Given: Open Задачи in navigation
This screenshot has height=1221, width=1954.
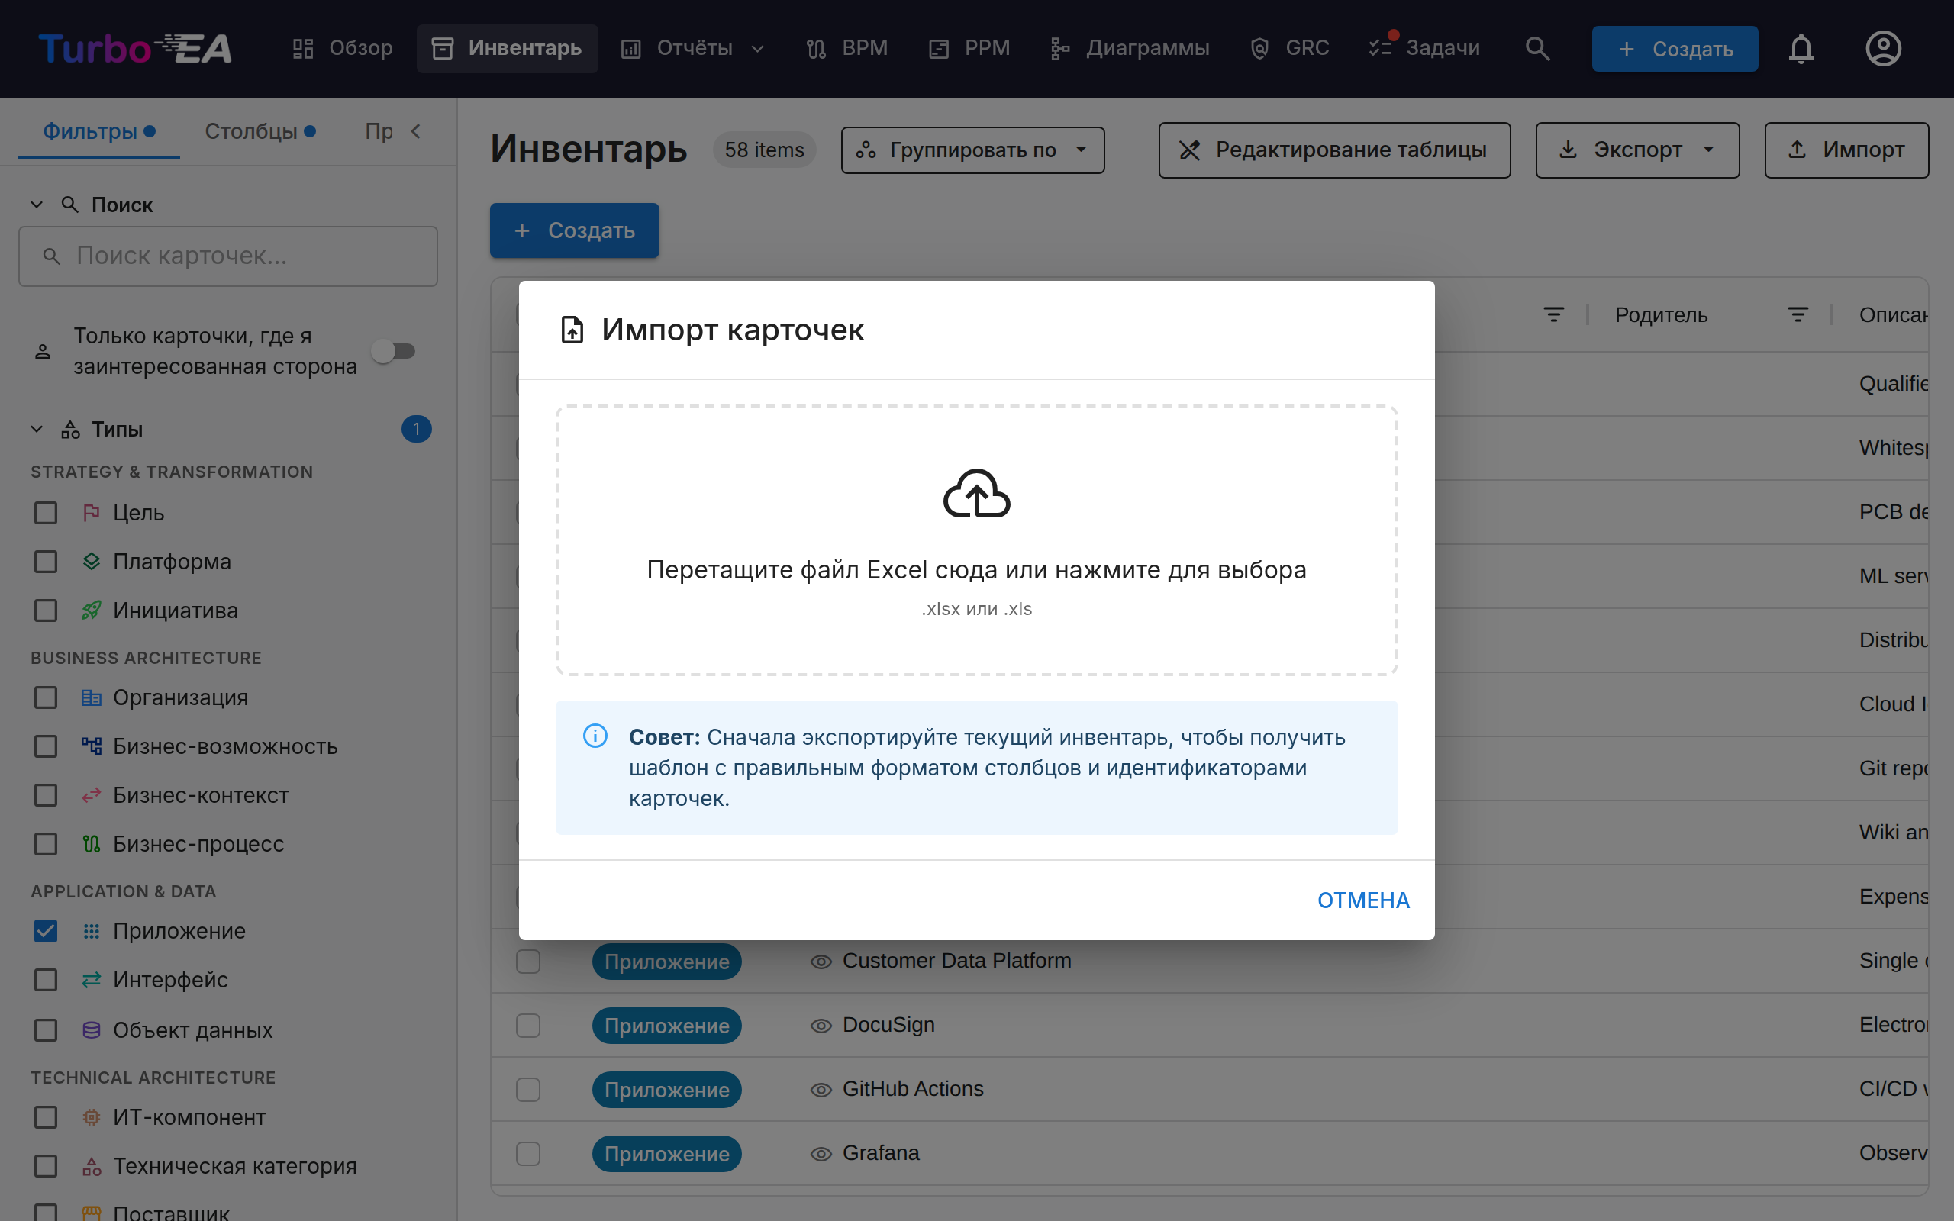Looking at the screenshot, I should tap(1424, 48).
